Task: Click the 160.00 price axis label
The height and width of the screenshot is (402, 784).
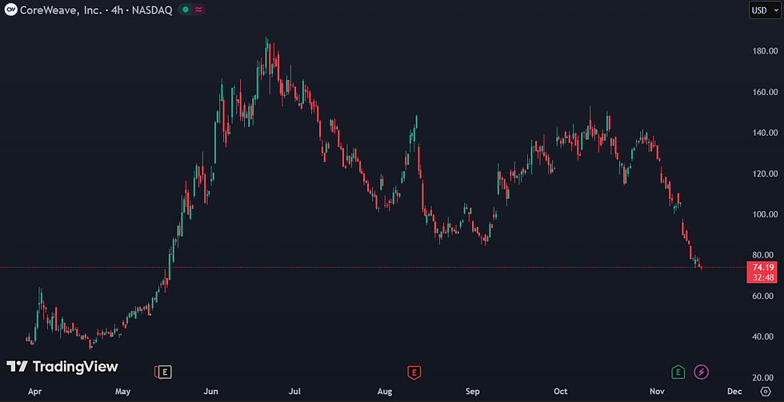Action: (765, 92)
